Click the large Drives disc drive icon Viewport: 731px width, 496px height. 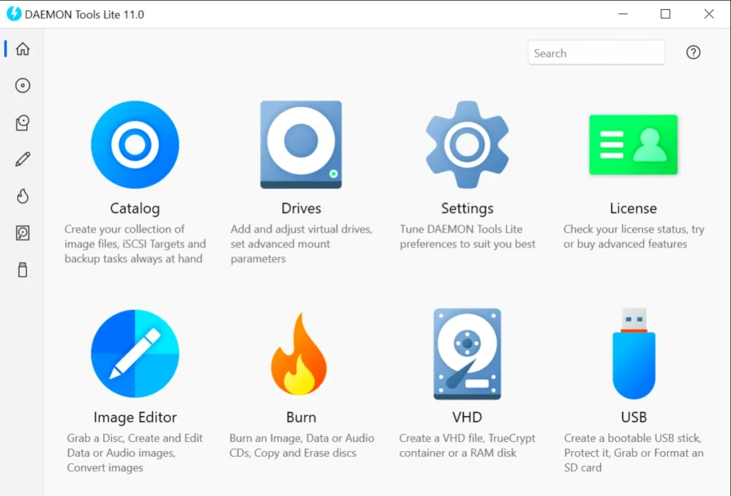(x=301, y=144)
